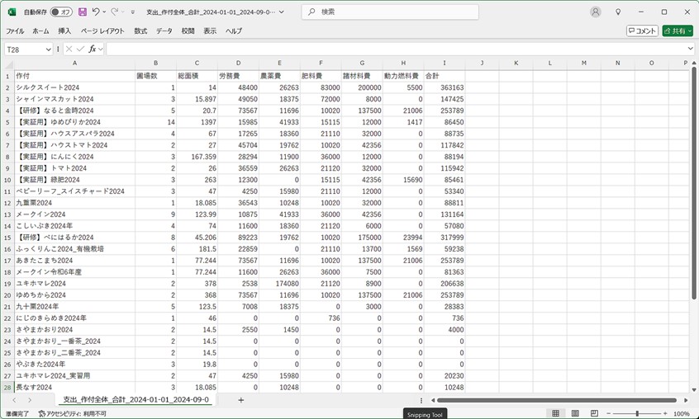The height and width of the screenshot is (419, 699).
Task: Click the account profile avatar icon
Action: coord(596,12)
